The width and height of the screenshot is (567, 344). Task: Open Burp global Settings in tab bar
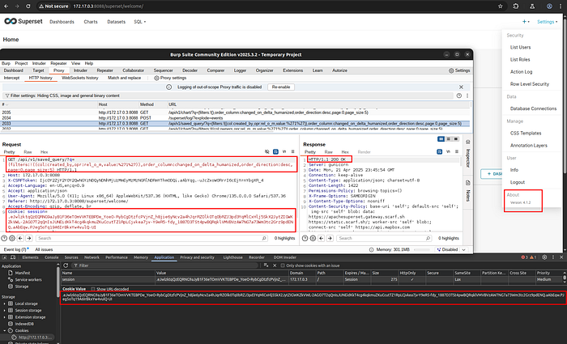coord(459,70)
